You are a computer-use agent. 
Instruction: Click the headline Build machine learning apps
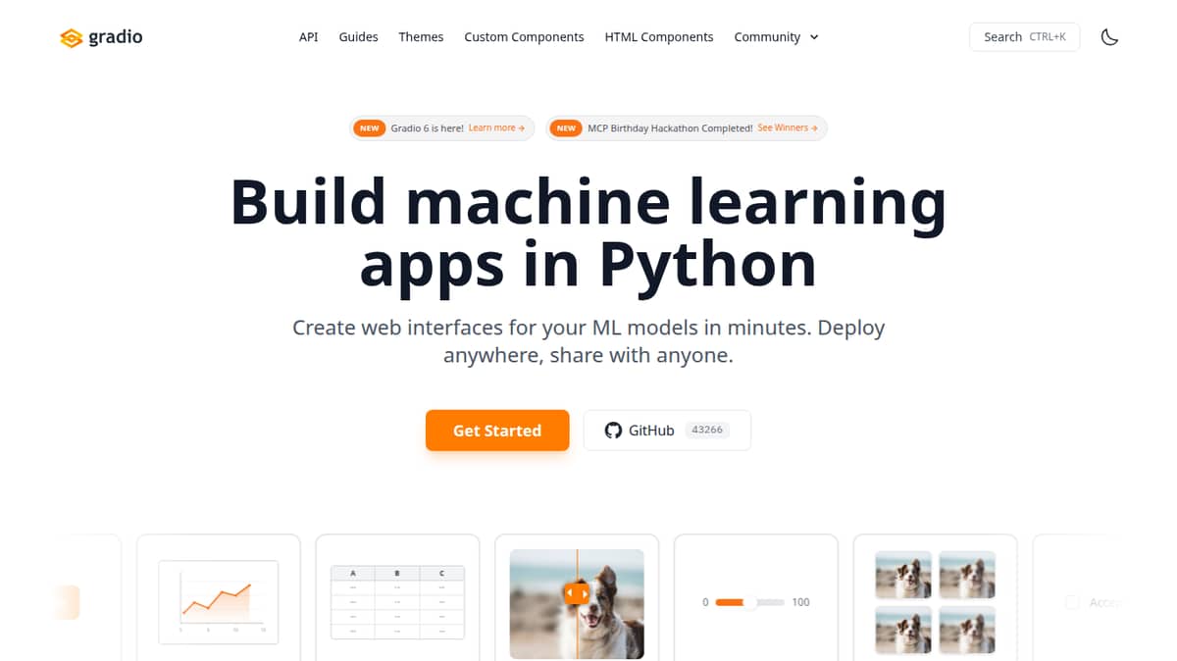(588, 232)
